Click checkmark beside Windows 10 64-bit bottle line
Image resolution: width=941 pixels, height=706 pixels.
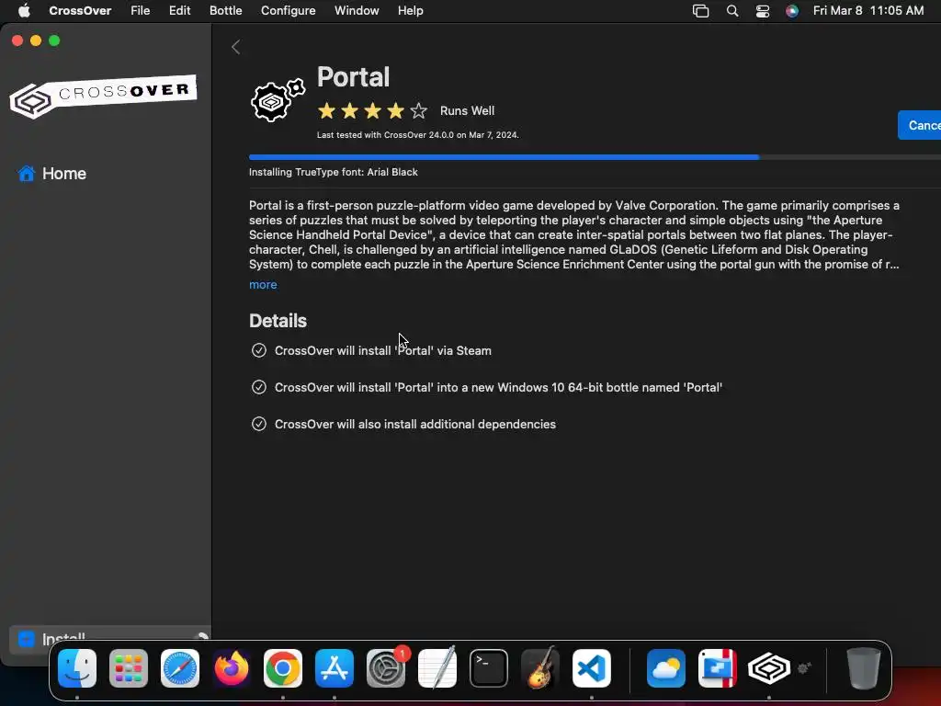(x=258, y=387)
